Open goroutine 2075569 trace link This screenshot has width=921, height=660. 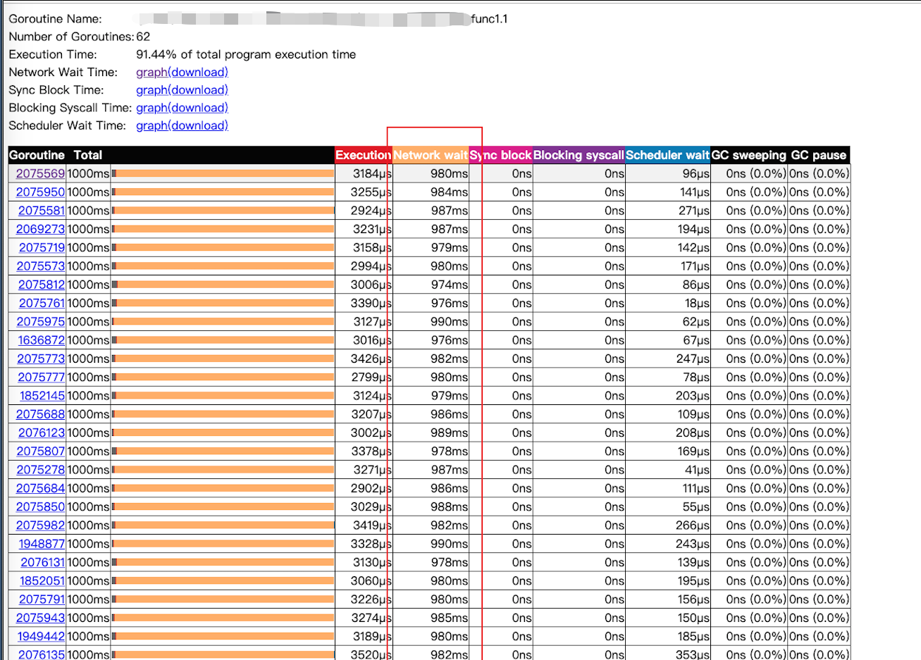40,174
